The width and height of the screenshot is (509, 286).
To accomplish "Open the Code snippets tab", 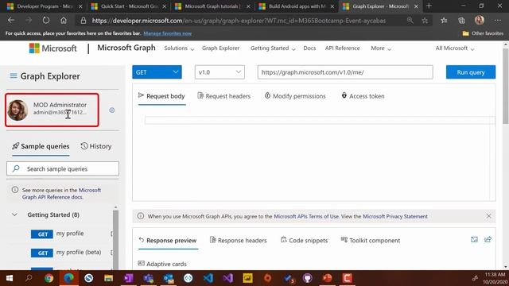I will pos(304,240).
